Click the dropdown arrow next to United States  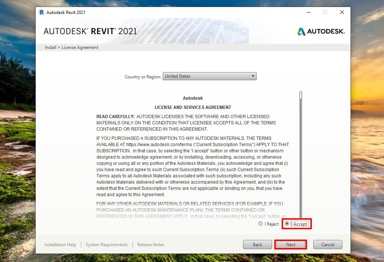253,76
